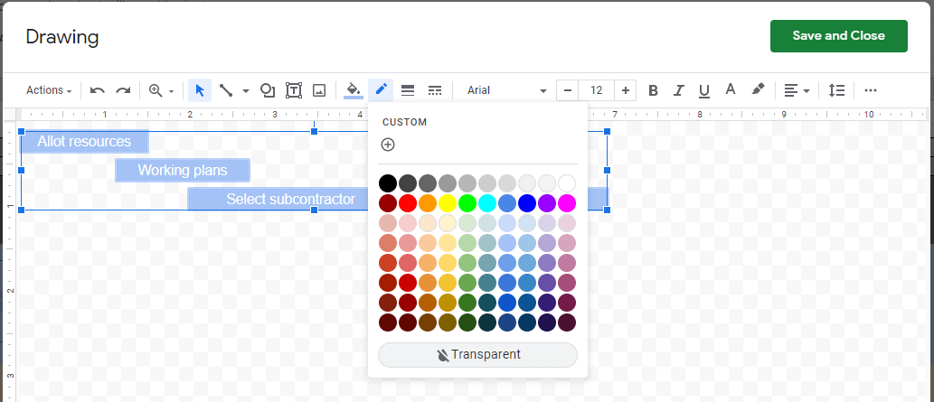Select the Shape tool icon

(268, 90)
